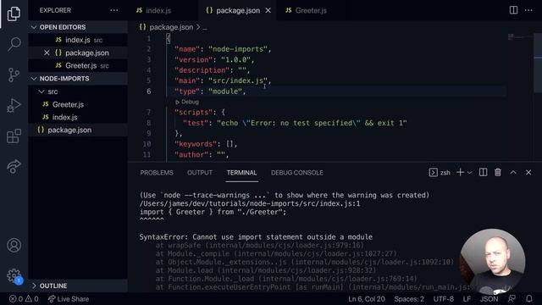Click the "main": "src/index.js" line
The image size is (542, 305).
pos(223,80)
